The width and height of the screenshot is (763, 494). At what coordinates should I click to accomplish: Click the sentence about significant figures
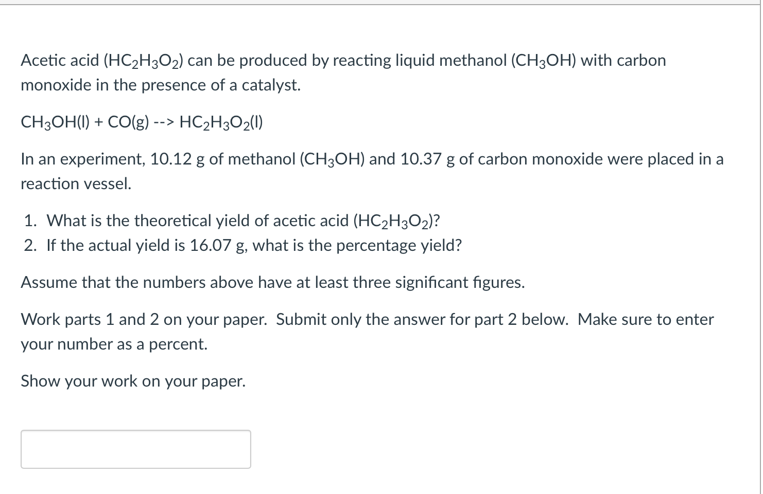272,282
